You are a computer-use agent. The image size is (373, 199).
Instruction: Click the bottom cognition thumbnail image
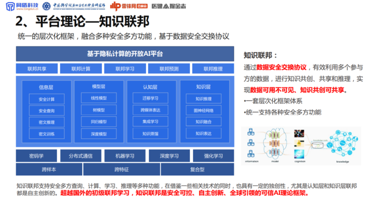pyautogui.click(x=299, y=154)
